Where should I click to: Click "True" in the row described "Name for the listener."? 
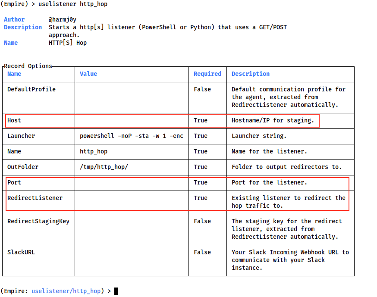click(x=201, y=151)
